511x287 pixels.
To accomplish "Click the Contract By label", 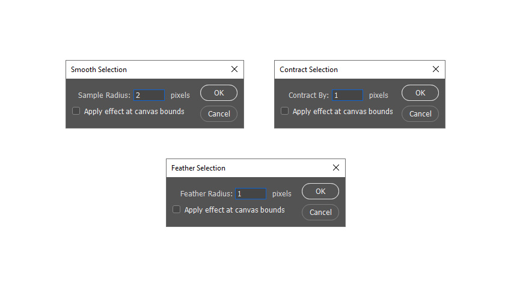I will click(x=308, y=95).
